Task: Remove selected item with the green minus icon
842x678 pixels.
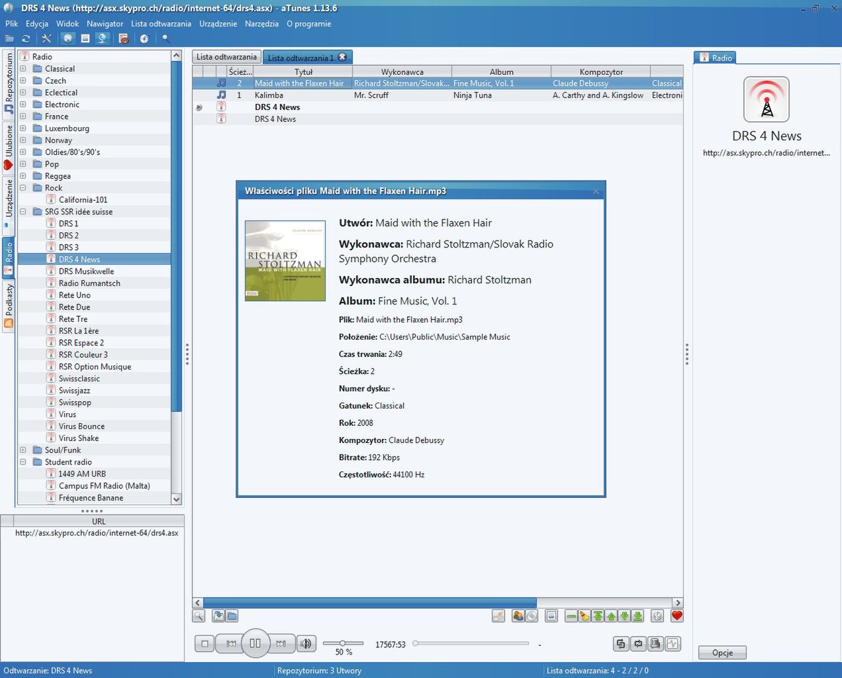Action: [571, 616]
